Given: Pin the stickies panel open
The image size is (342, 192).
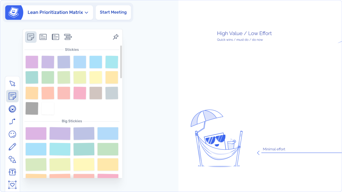Looking at the screenshot, I should tap(116, 37).
